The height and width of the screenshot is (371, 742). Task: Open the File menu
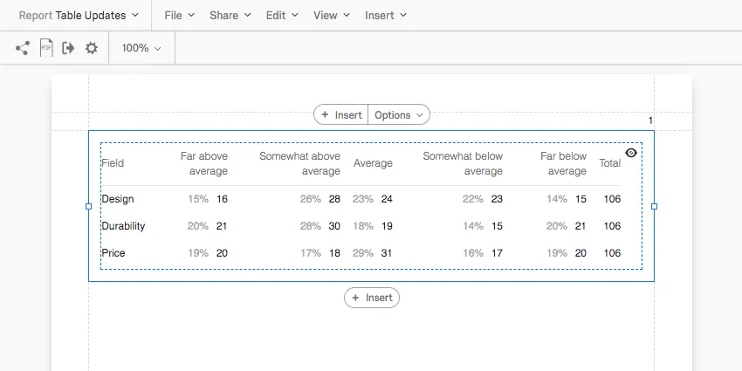point(179,15)
